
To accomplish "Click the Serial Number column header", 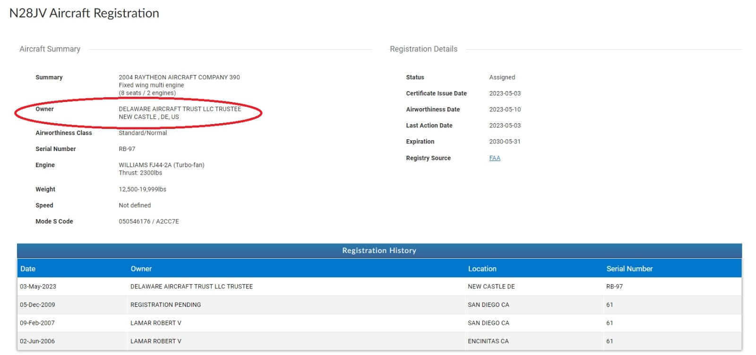I will (x=629, y=269).
